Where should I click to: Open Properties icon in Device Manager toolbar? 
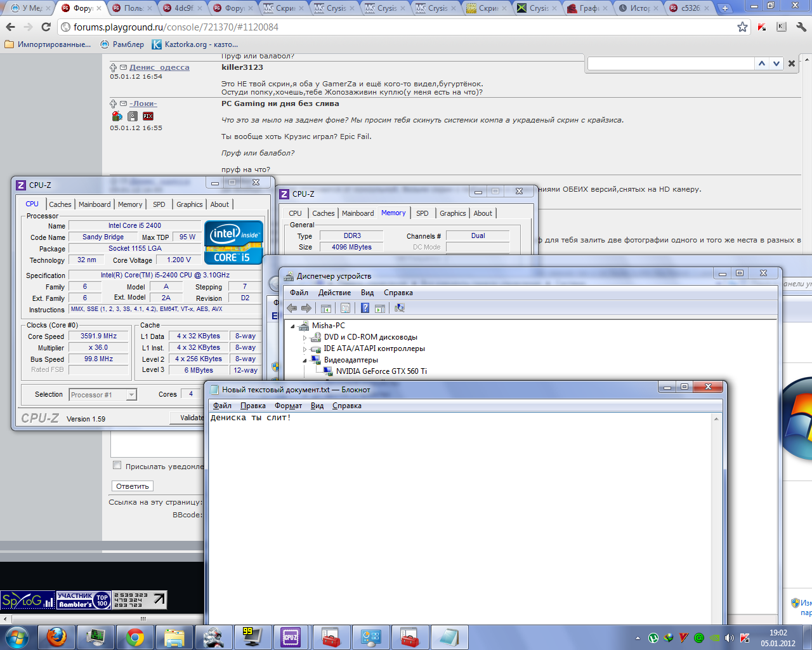345,308
